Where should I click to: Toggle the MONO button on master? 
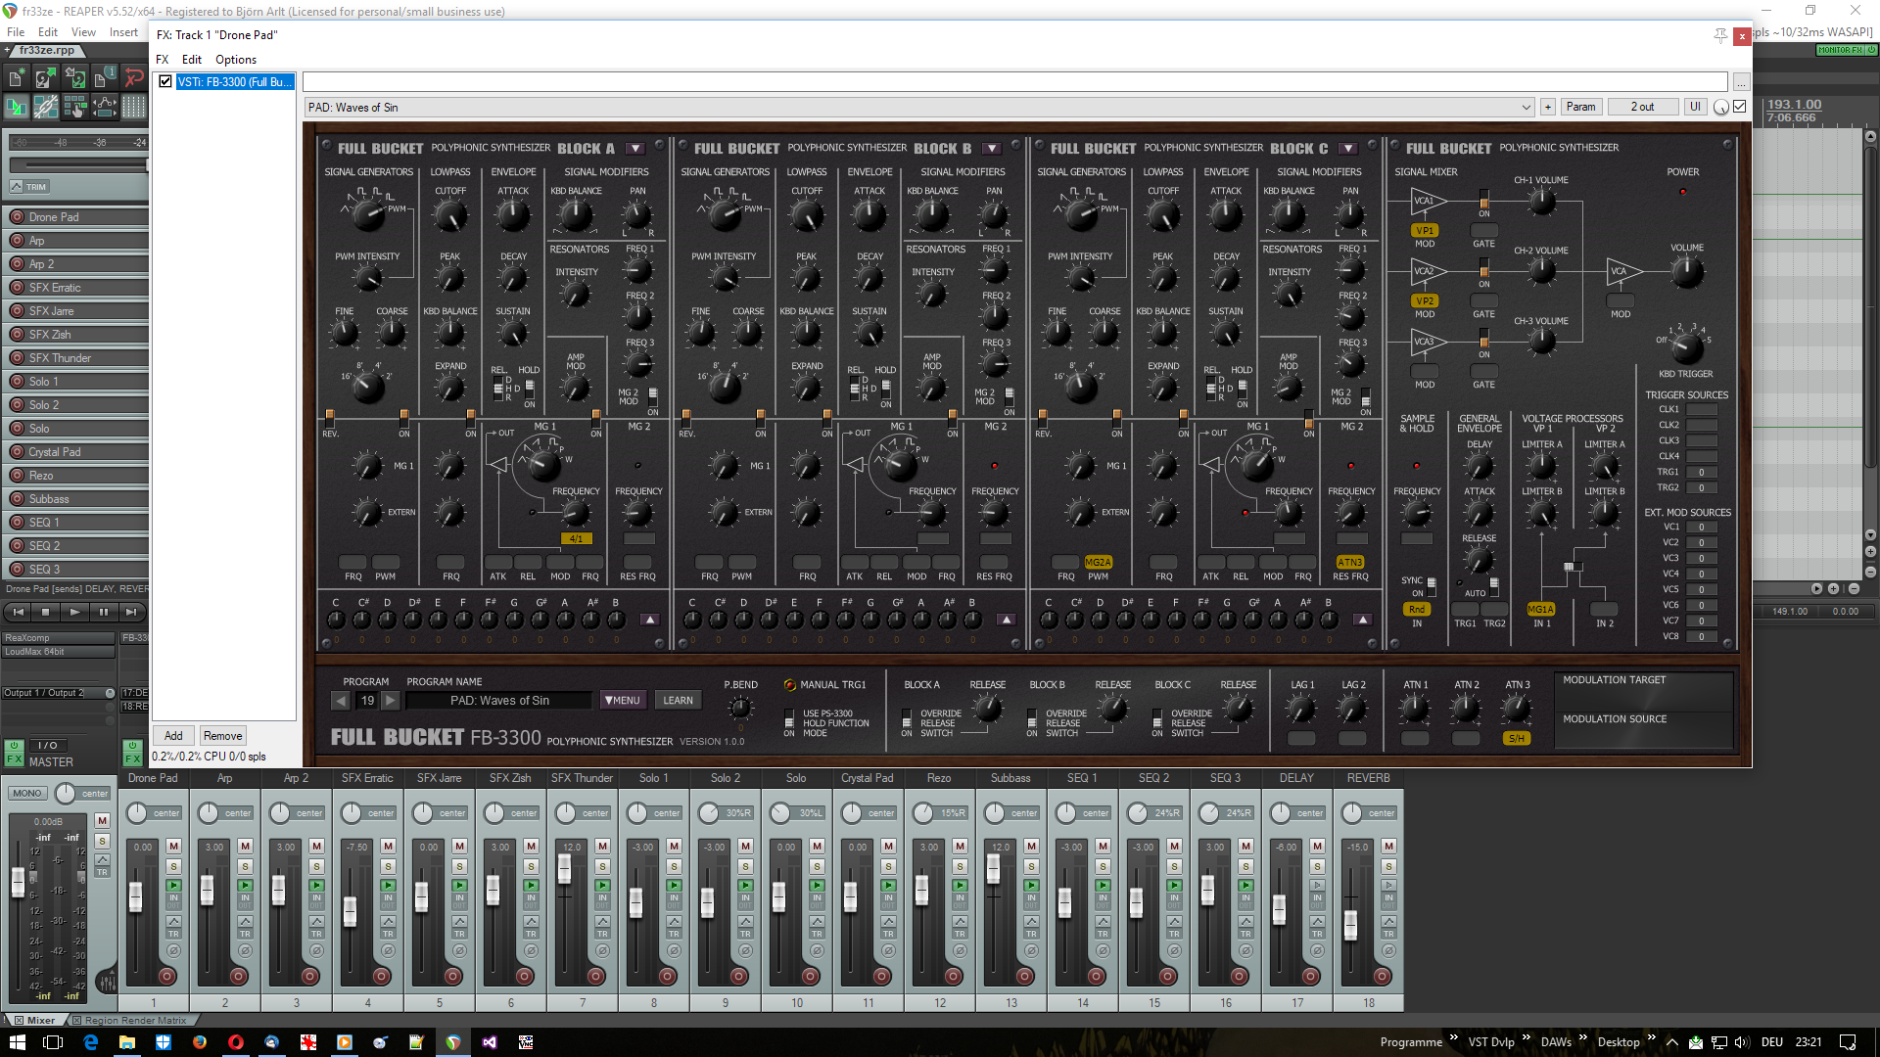tap(26, 793)
